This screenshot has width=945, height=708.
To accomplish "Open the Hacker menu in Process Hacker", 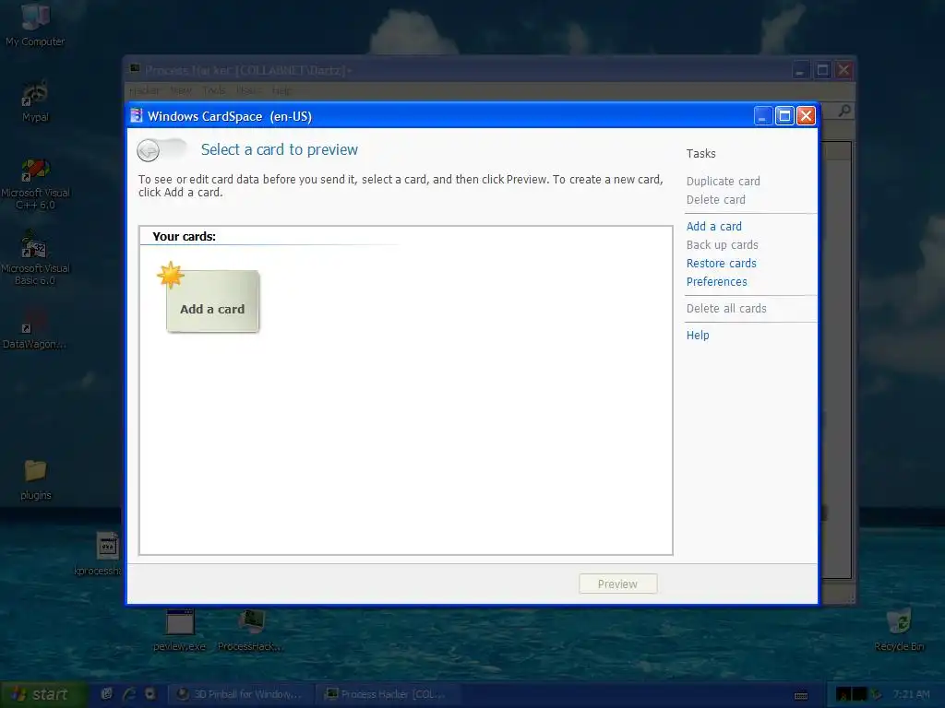I will pos(144,90).
